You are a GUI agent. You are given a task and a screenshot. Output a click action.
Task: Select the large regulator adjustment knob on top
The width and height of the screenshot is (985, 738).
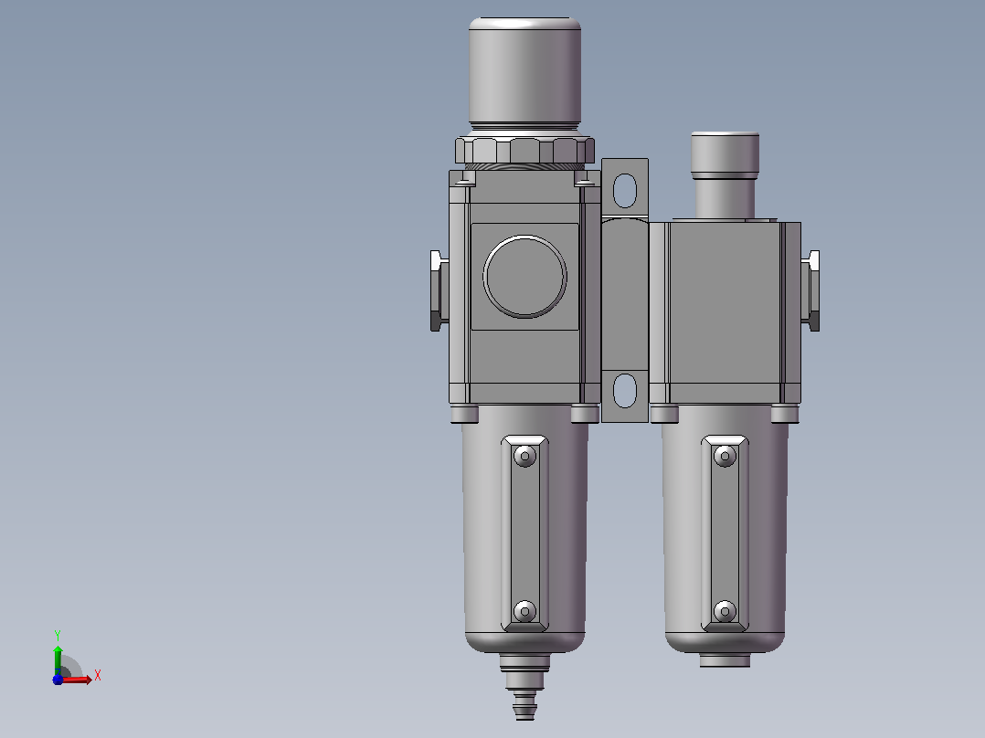tap(524, 73)
